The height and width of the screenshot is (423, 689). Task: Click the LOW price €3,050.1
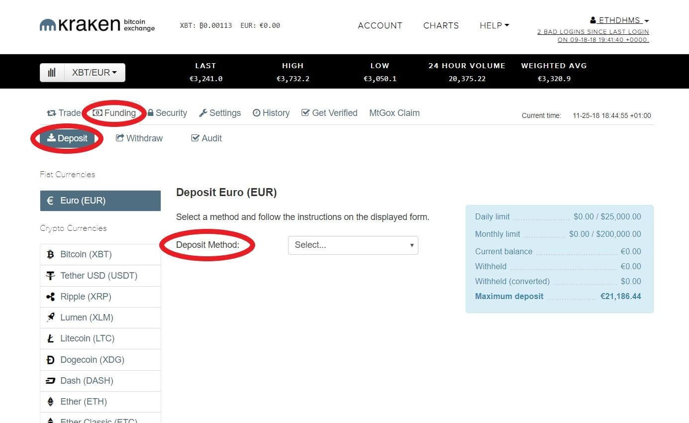tap(380, 79)
